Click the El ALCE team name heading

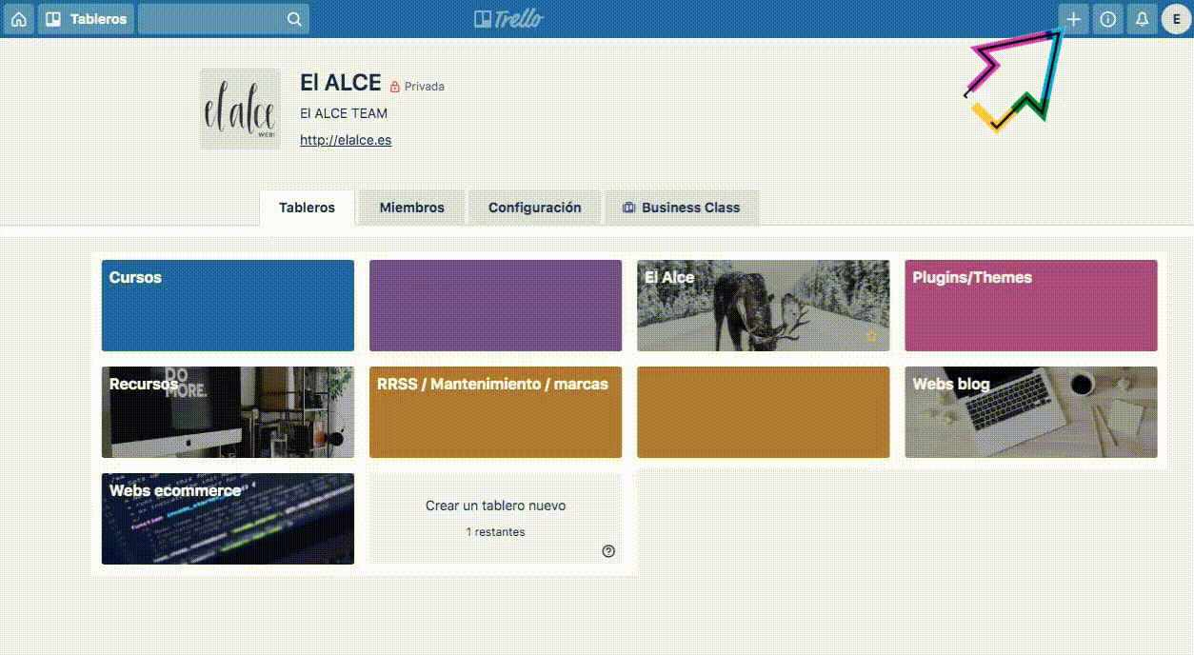(341, 83)
